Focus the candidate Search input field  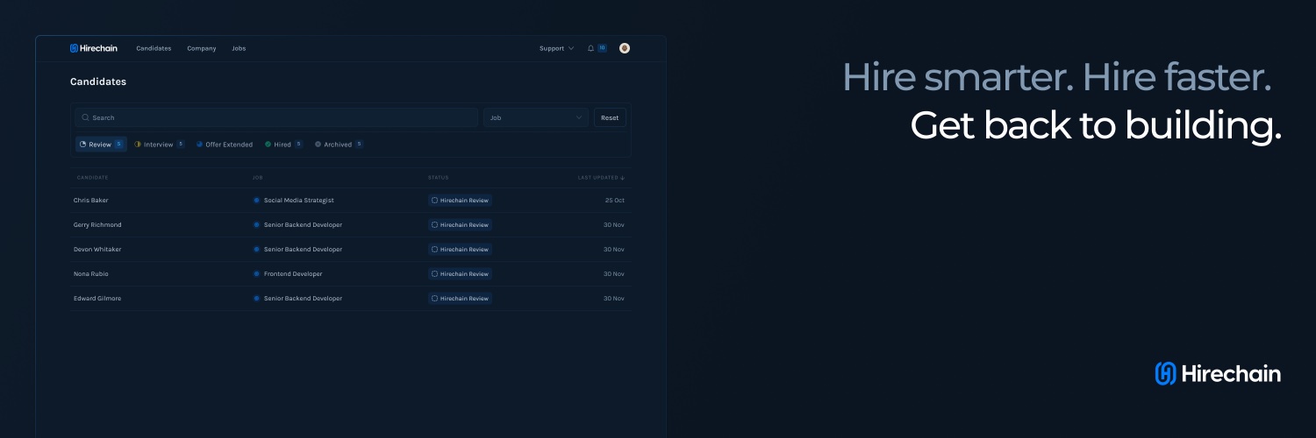[276, 117]
